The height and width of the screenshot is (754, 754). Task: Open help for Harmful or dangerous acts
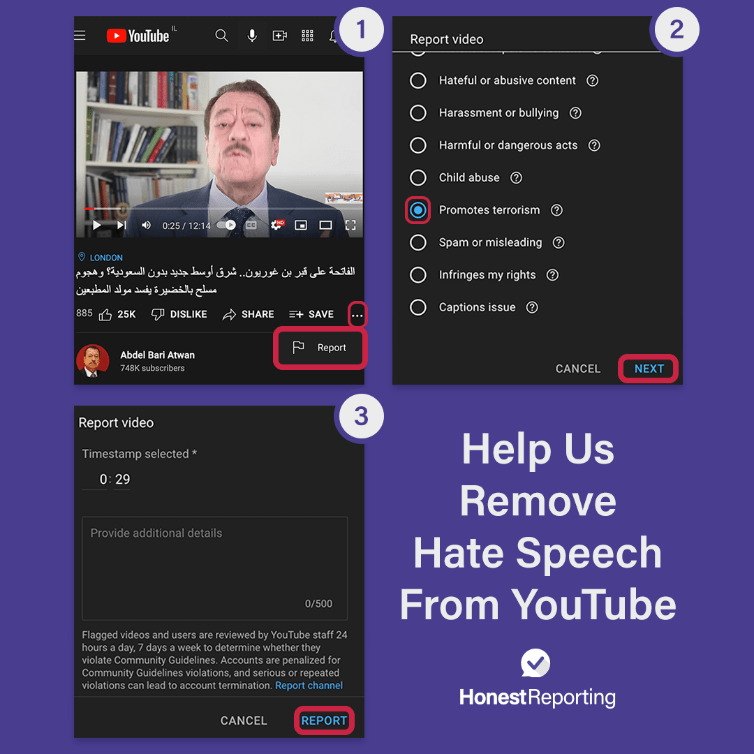[594, 145]
